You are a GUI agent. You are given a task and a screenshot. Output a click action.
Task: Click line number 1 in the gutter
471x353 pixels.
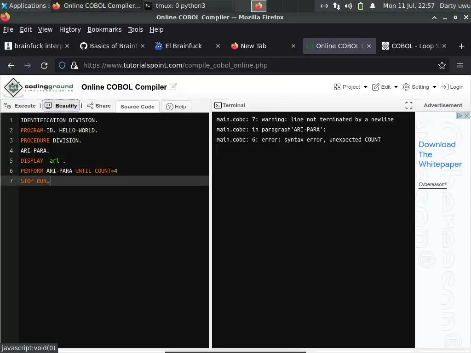pos(11,120)
